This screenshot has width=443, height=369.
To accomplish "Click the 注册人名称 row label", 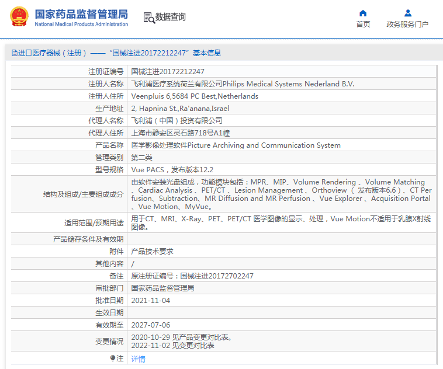I will coord(106,84).
